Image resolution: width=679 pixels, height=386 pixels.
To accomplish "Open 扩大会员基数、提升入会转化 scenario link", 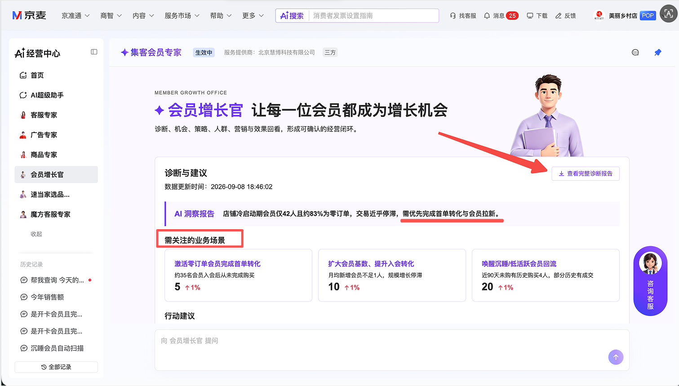I will [371, 264].
